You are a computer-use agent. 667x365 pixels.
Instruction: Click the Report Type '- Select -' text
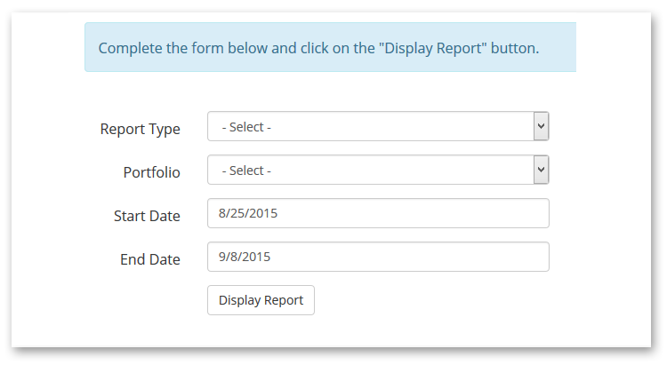point(246,127)
